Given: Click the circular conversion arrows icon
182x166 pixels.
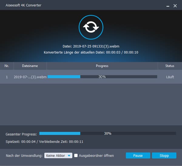Looking at the screenshot, I should (x=91, y=27).
